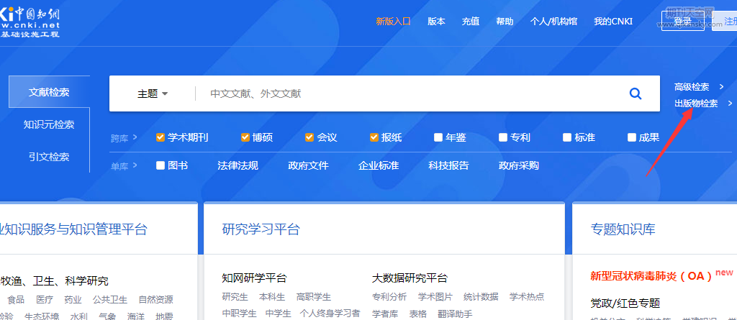Click the 登录 button

click(683, 22)
